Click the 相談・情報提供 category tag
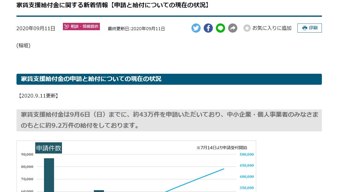 coord(81,27)
